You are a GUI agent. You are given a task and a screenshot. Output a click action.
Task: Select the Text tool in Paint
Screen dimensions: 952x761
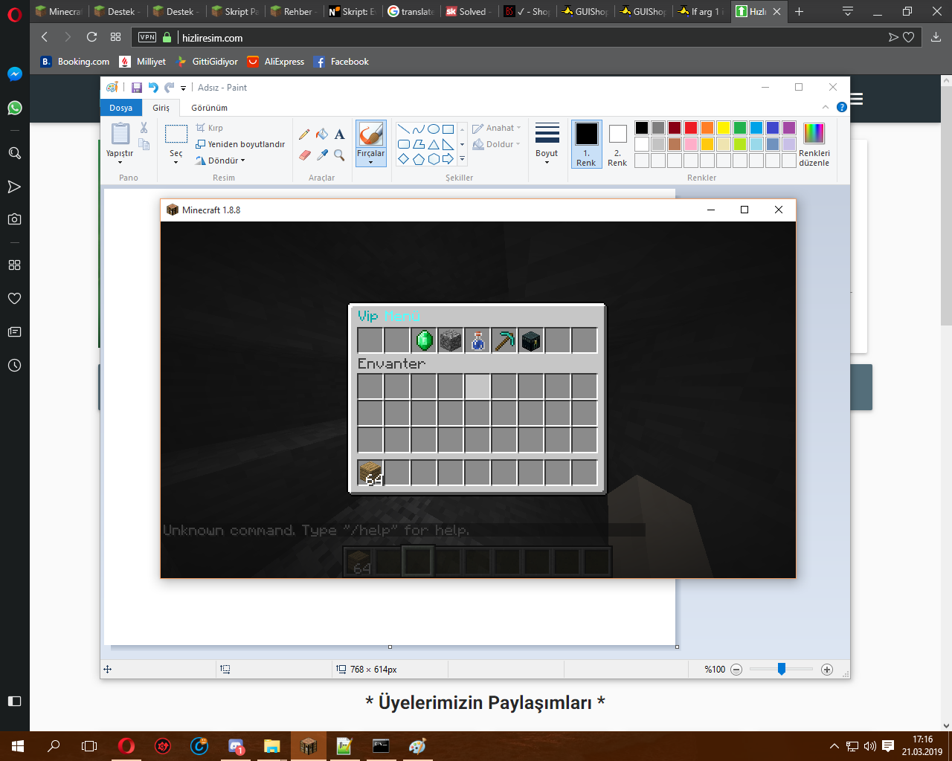pos(339,135)
